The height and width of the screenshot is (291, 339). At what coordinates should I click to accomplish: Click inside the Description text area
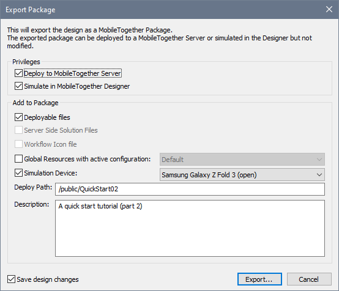point(190,229)
